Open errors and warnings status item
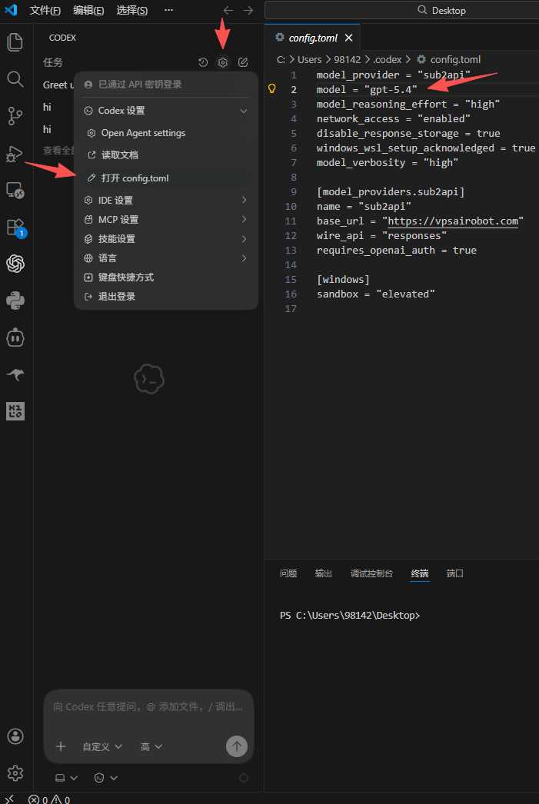This screenshot has height=804, width=539. click(x=49, y=799)
